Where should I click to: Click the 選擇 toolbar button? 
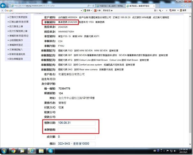click(183, 10)
